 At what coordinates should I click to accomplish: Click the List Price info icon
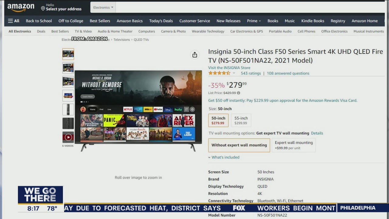(x=239, y=93)
